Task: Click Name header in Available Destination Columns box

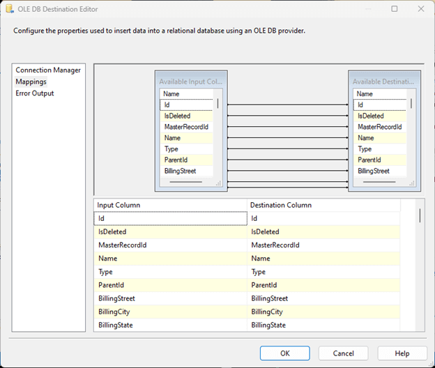Action: 380,93
